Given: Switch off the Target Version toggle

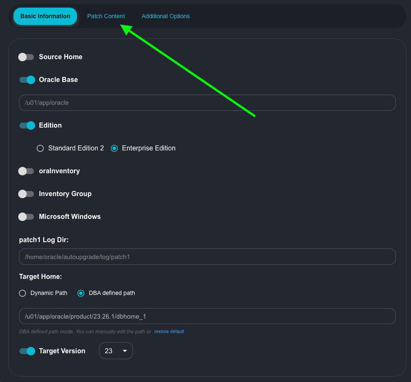Looking at the screenshot, I should point(27,351).
